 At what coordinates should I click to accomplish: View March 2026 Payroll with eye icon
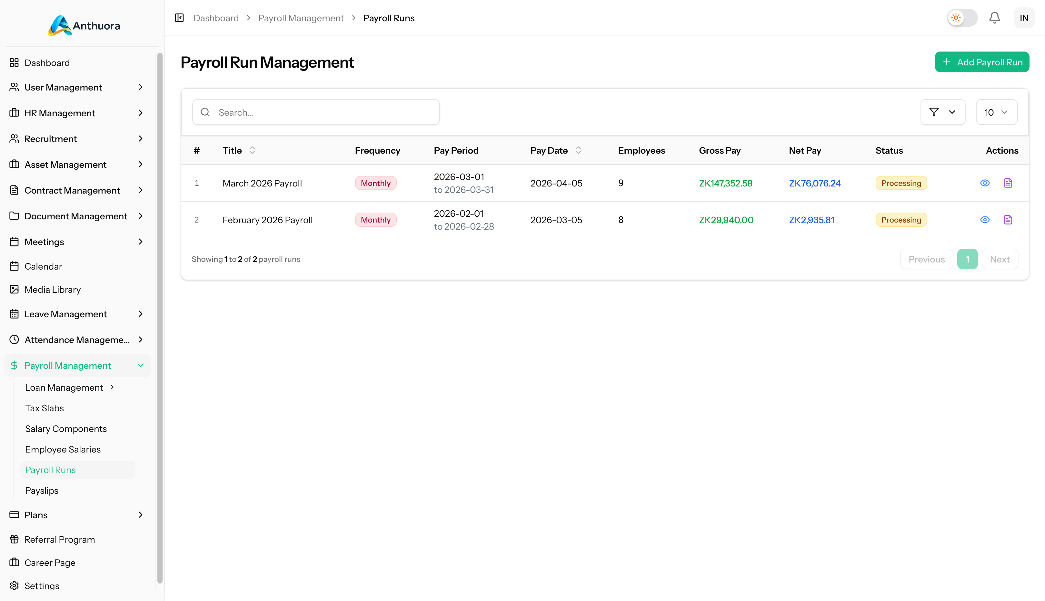click(985, 183)
